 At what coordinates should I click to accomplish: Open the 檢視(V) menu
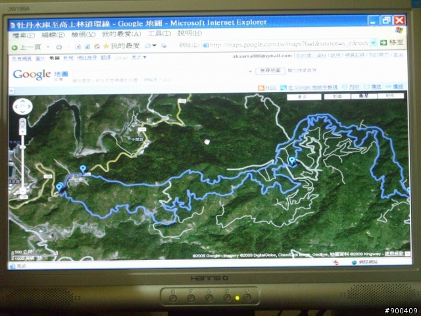[x=84, y=34]
